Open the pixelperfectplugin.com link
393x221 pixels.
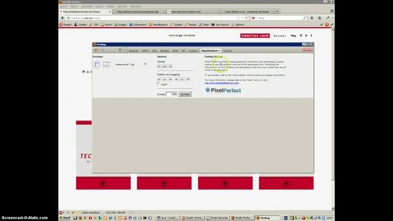(222, 83)
